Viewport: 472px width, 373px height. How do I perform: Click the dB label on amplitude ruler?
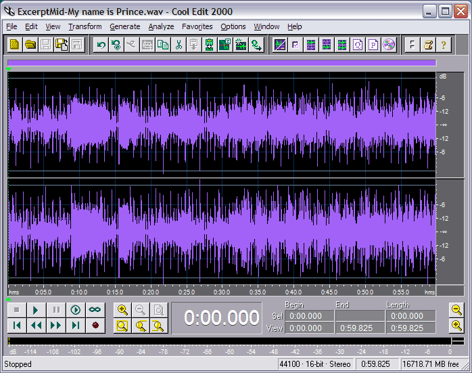(443, 76)
